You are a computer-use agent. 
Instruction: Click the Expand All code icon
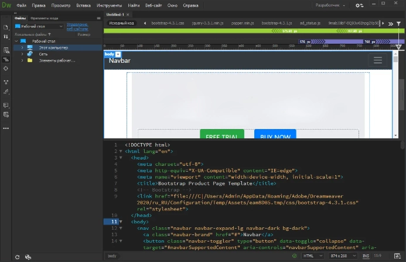coord(6,82)
